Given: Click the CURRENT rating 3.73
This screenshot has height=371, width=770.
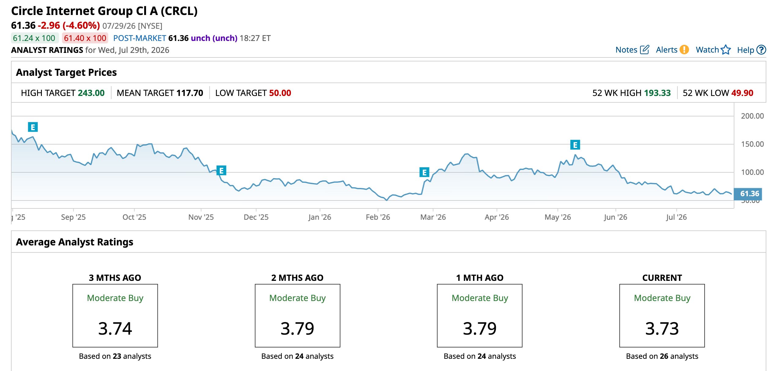Looking at the screenshot, I should [662, 329].
